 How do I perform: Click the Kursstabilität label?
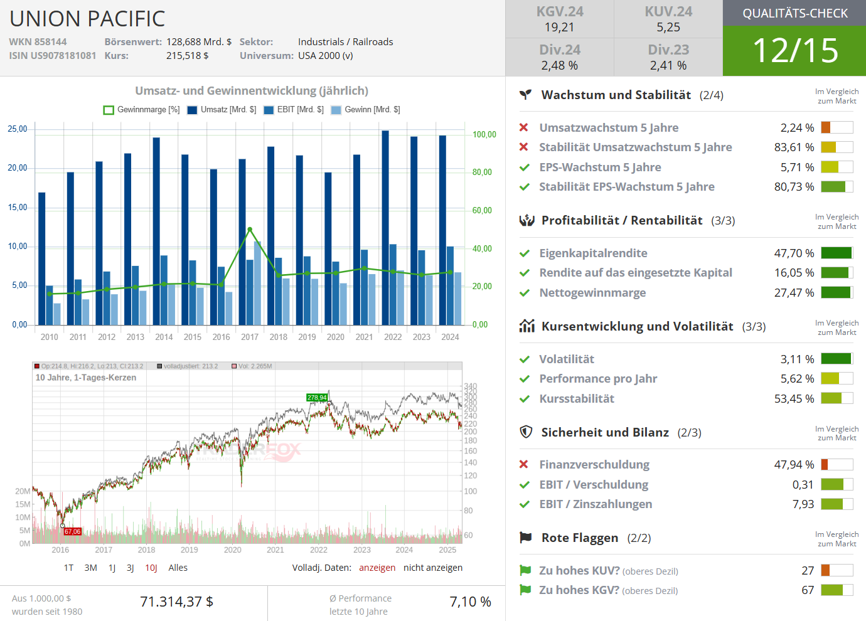pyautogui.click(x=577, y=398)
